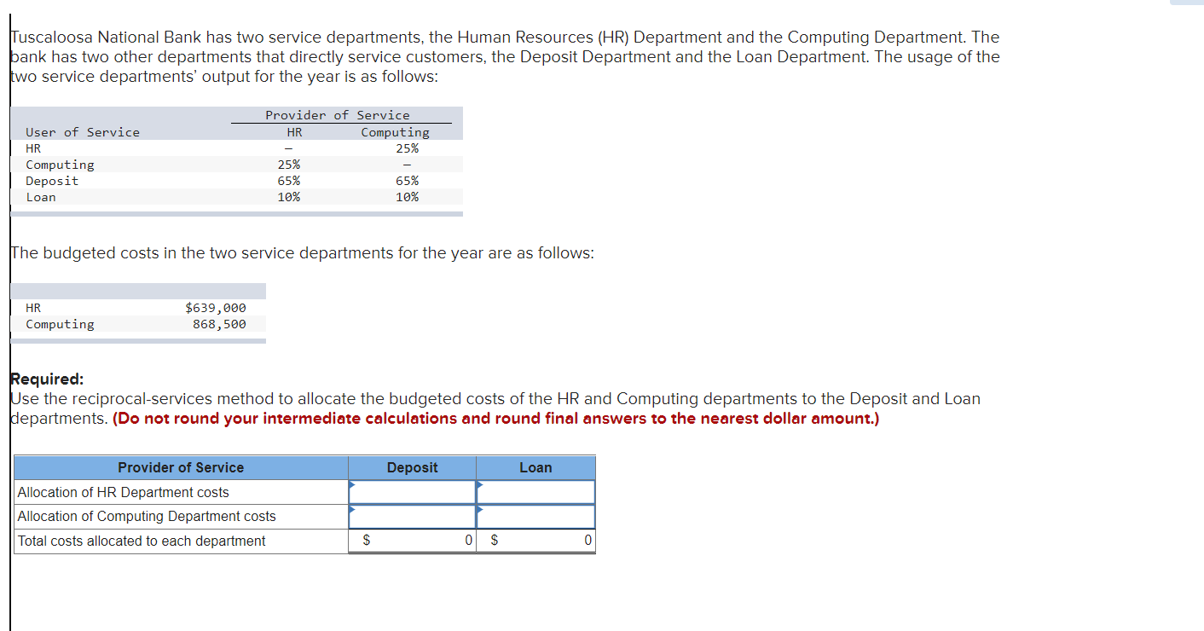
Task: Select the Deposit total cell showing 0
Action: [x=412, y=541]
